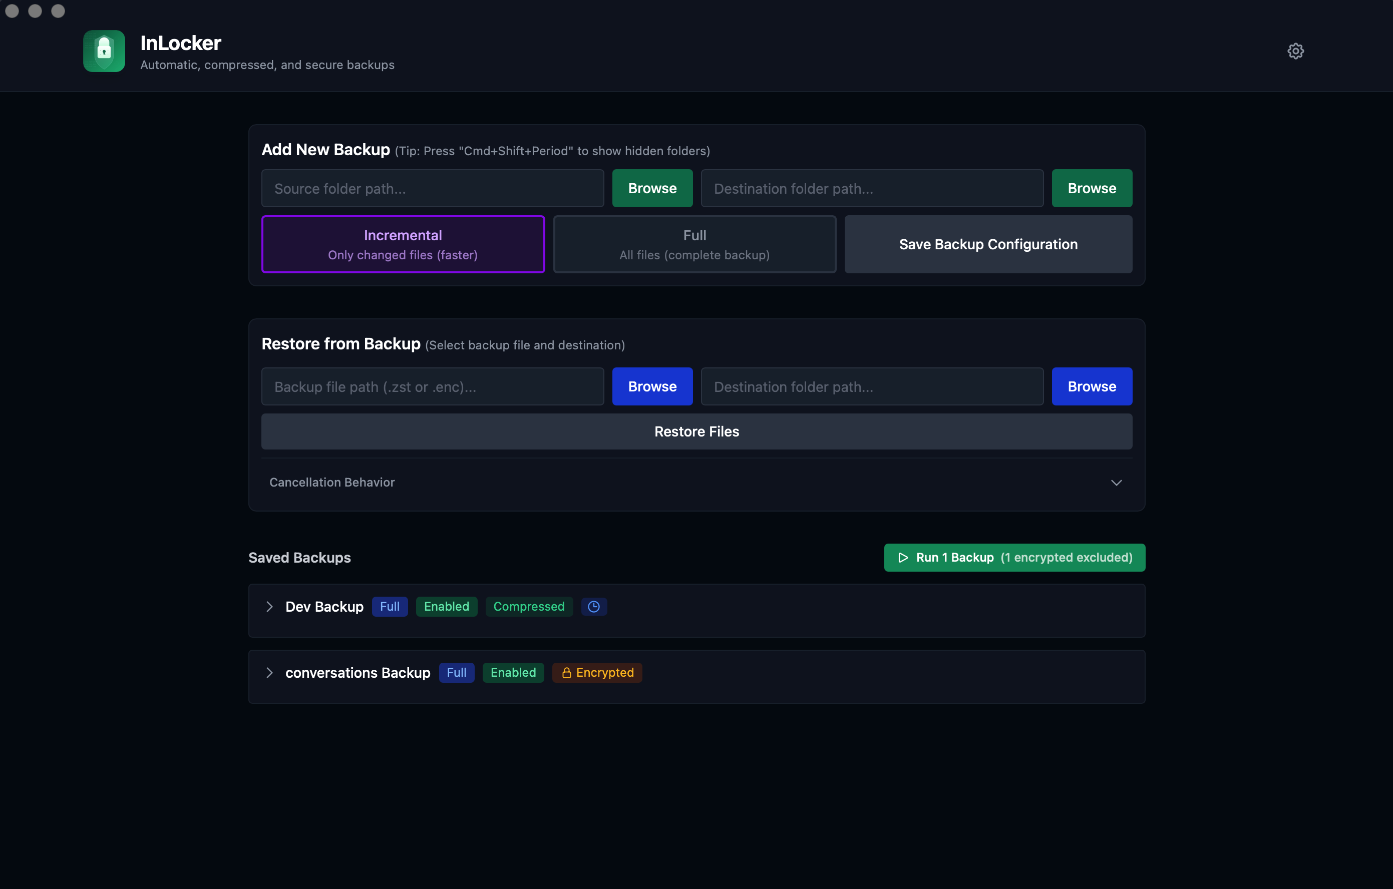Run the saved backup
1393x889 pixels.
[x=1014, y=558]
